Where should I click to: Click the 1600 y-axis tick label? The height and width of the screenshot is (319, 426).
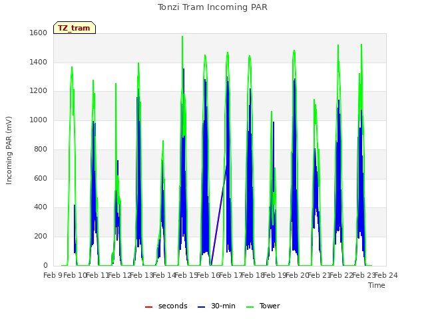click(x=39, y=33)
